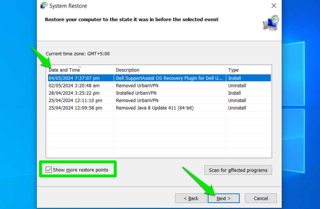Click Install type cell in highlighted row
The image size is (320, 209).
pos(234,78)
